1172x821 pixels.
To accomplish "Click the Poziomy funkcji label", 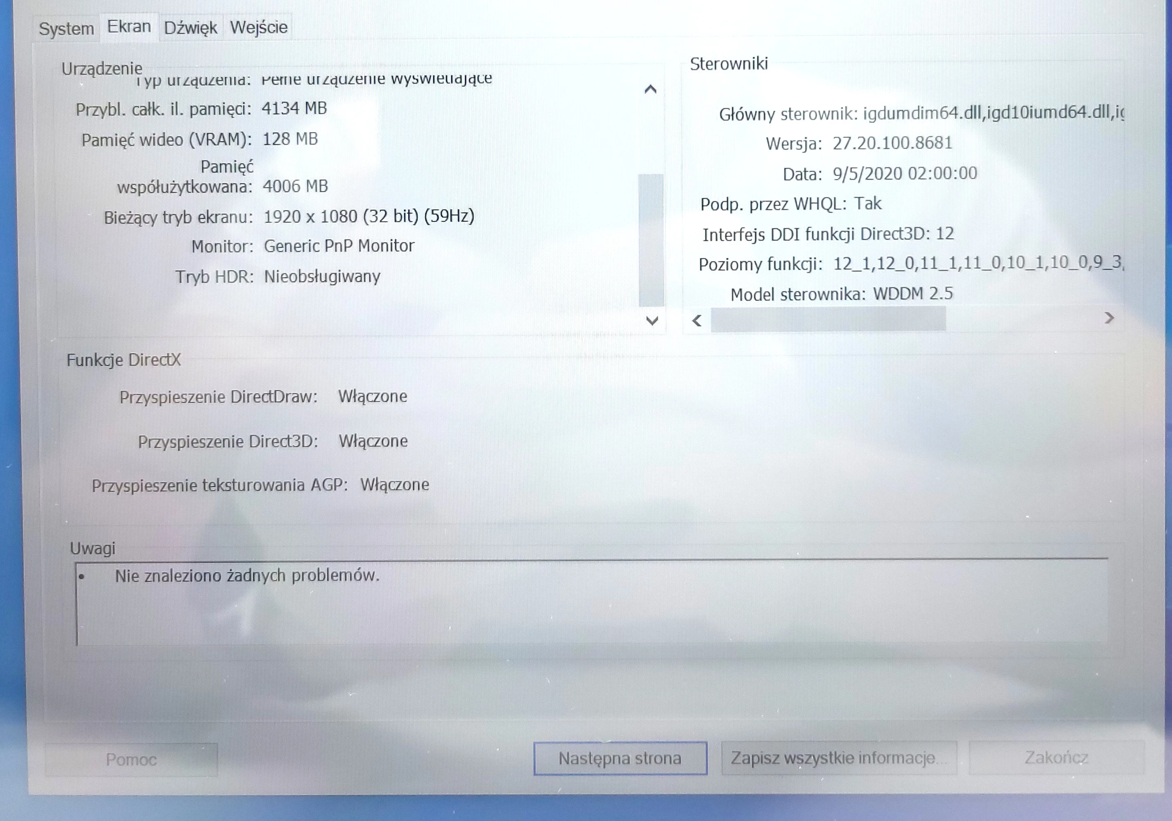I will point(761,265).
